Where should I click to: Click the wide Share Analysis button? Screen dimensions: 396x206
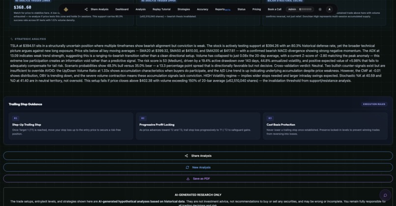click(x=198, y=156)
